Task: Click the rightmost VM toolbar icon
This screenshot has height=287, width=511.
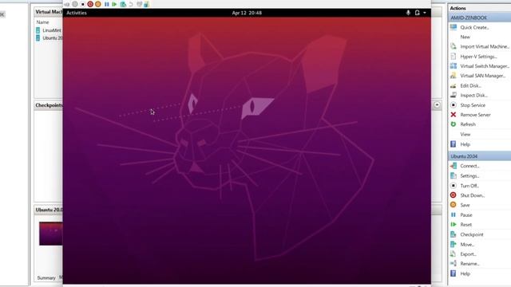Action: click(x=146, y=4)
